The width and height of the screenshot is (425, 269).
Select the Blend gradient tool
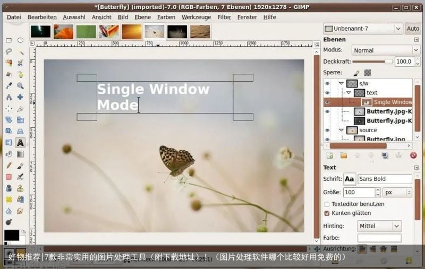(x=20, y=154)
